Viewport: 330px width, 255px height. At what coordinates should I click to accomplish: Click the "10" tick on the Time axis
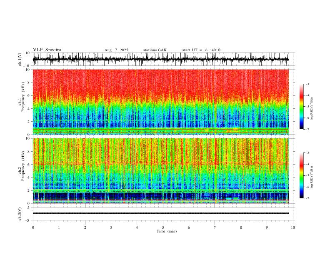(293, 227)
